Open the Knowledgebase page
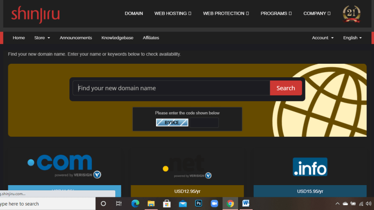This screenshot has width=374, height=210. pos(118,38)
